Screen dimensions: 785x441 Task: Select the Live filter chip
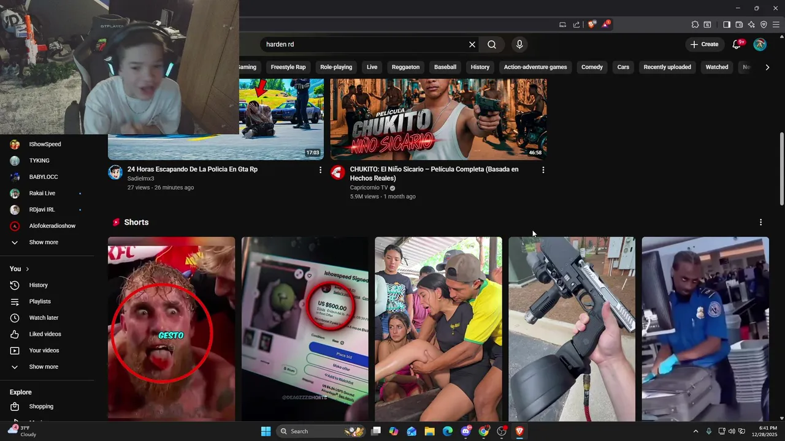click(x=372, y=67)
